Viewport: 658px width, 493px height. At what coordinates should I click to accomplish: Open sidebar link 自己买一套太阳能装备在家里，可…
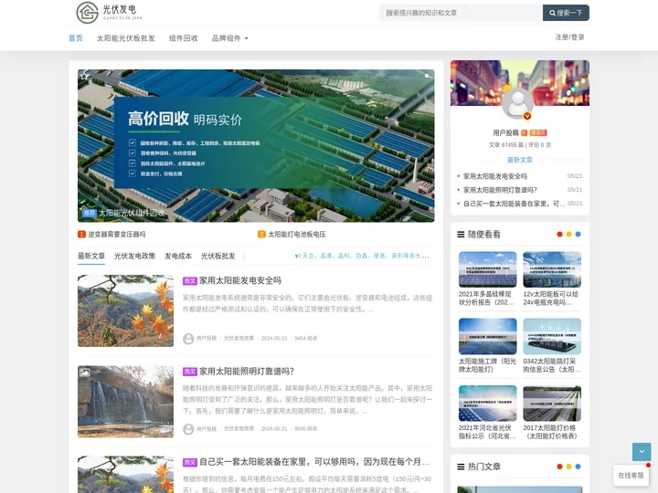point(514,204)
